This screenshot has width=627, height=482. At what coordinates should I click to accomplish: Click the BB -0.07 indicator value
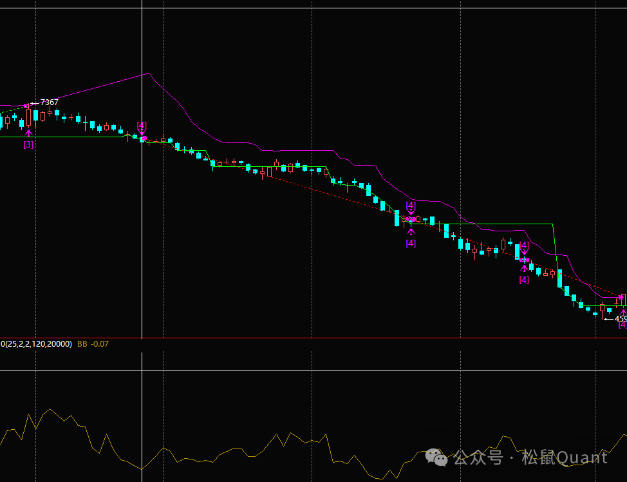pos(93,344)
